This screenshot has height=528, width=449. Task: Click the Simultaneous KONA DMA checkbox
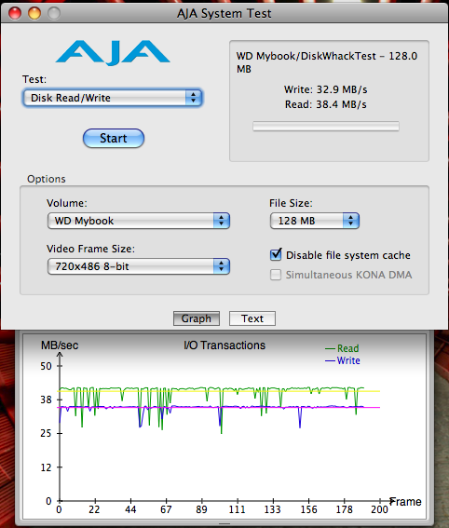(276, 275)
